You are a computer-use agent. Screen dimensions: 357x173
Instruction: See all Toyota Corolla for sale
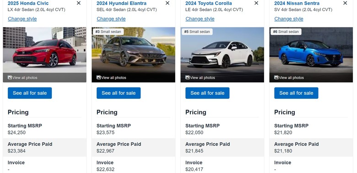[x=207, y=93]
